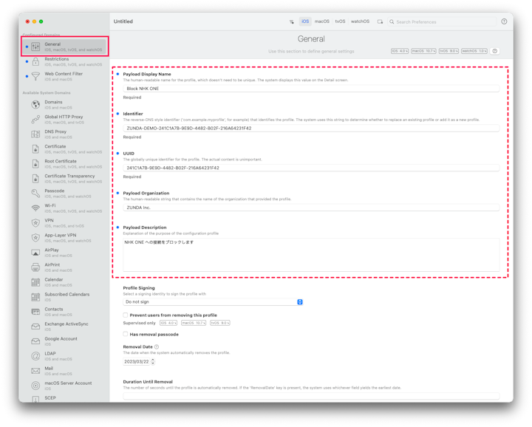Click the 'Available System Domains' heading
The height and width of the screenshot is (427, 532).
point(47,92)
